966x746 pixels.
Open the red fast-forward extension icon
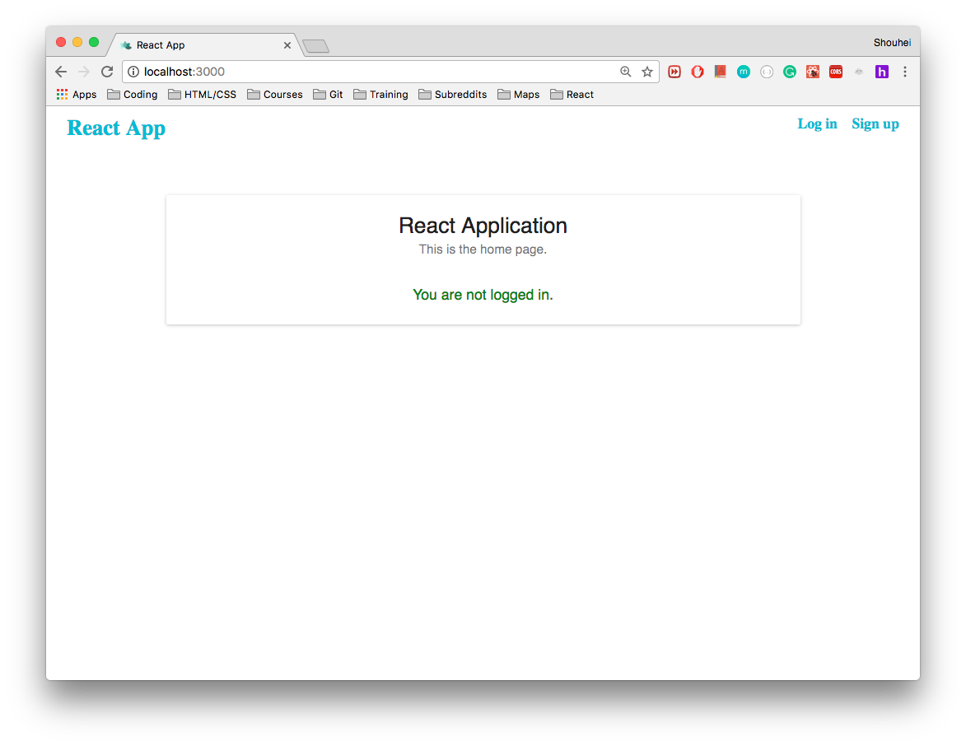point(674,72)
